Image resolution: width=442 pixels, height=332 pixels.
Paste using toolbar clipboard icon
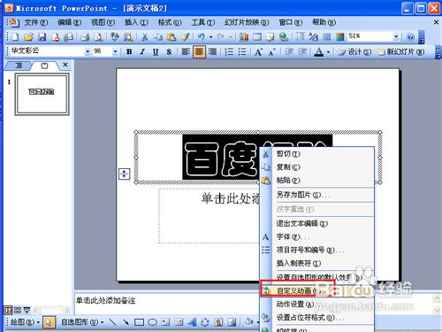pyautogui.click(x=171, y=37)
